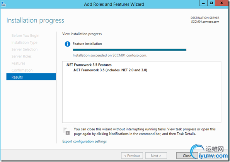Click the Close button at the bottom
The image size is (230, 162).
pos(187,156)
